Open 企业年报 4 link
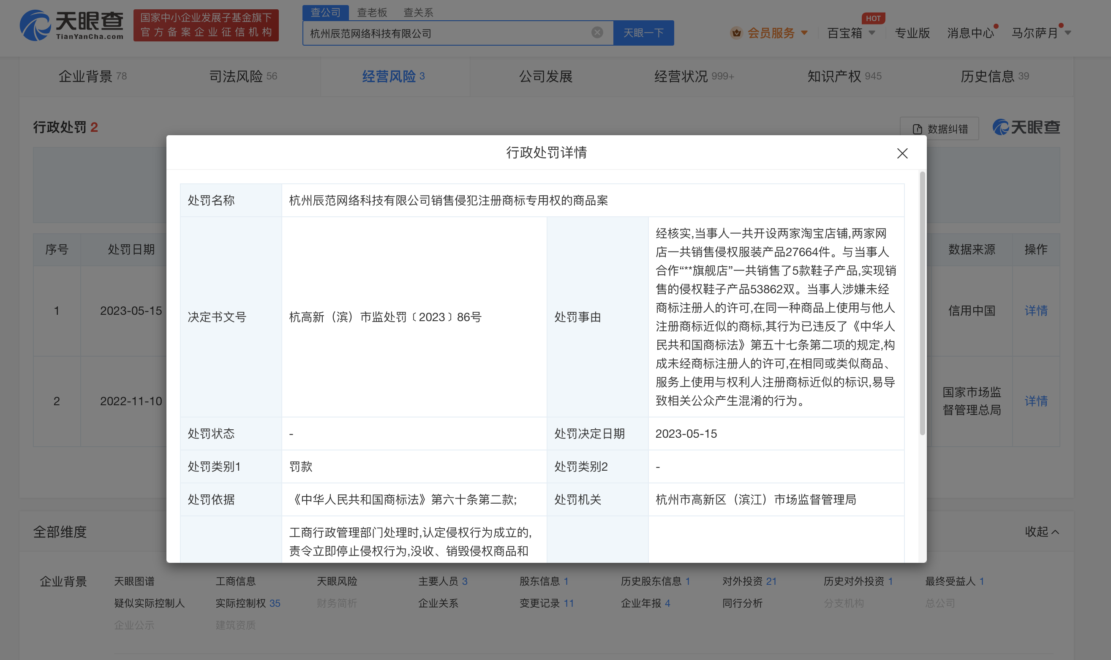The height and width of the screenshot is (660, 1111). tap(645, 603)
